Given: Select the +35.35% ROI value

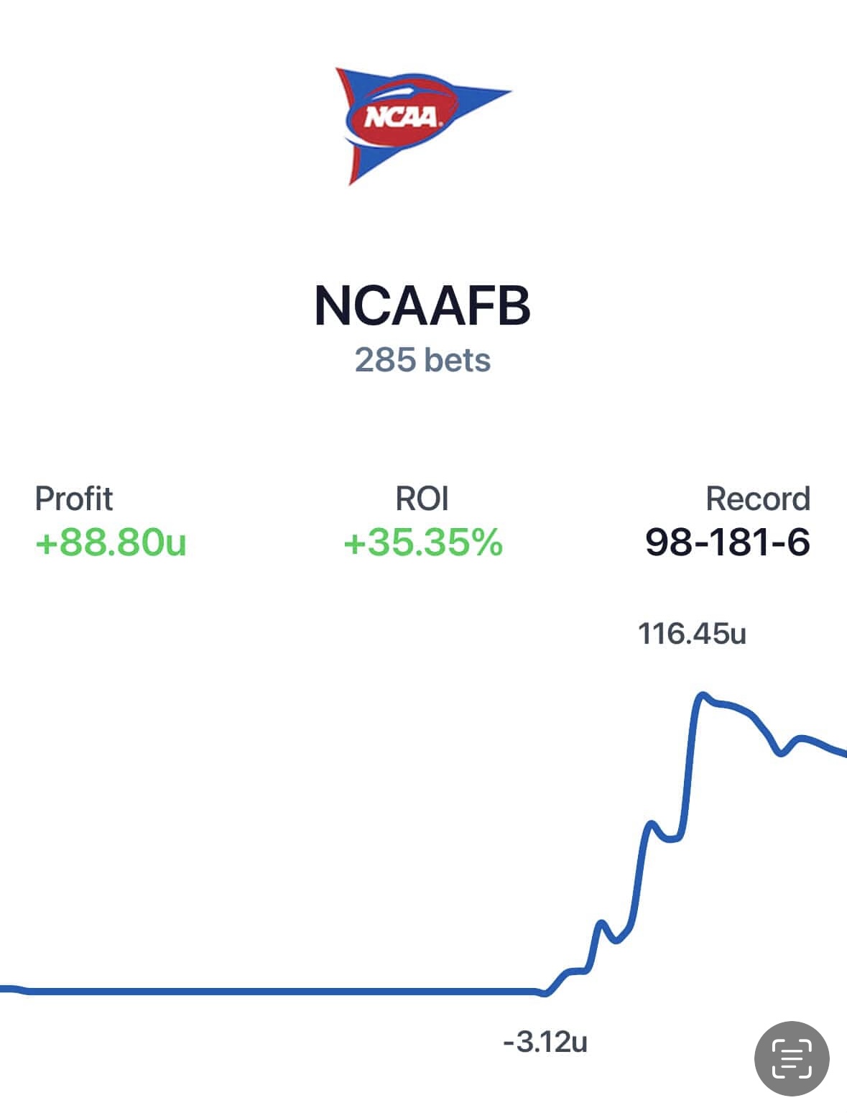Looking at the screenshot, I should [x=422, y=542].
